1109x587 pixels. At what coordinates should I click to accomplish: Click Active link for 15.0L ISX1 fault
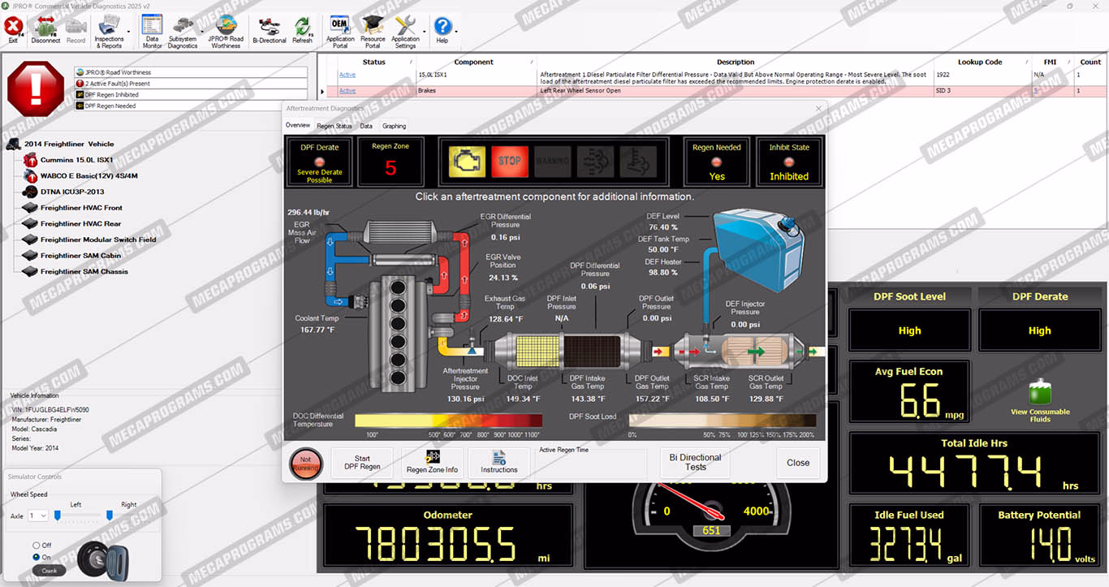pyautogui.click(x=347, y=75)
